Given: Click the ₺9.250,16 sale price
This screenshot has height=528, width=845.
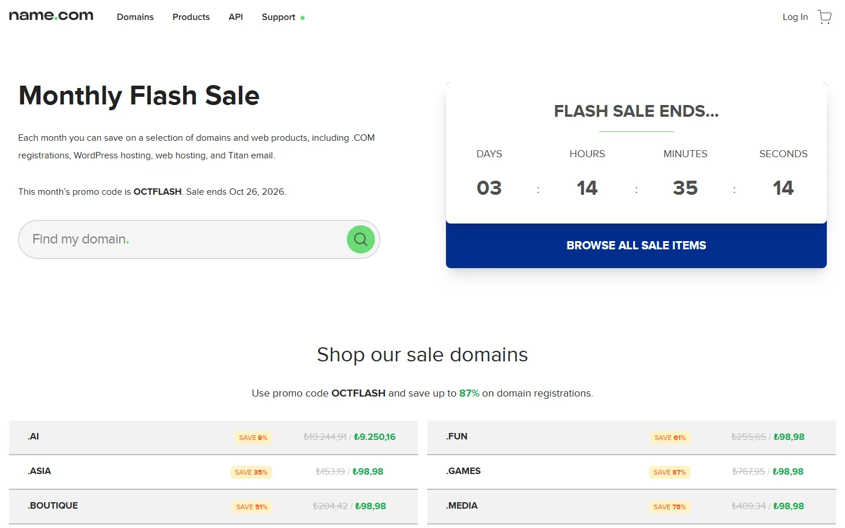Looking at the screenshot, I should click(374, 437).
